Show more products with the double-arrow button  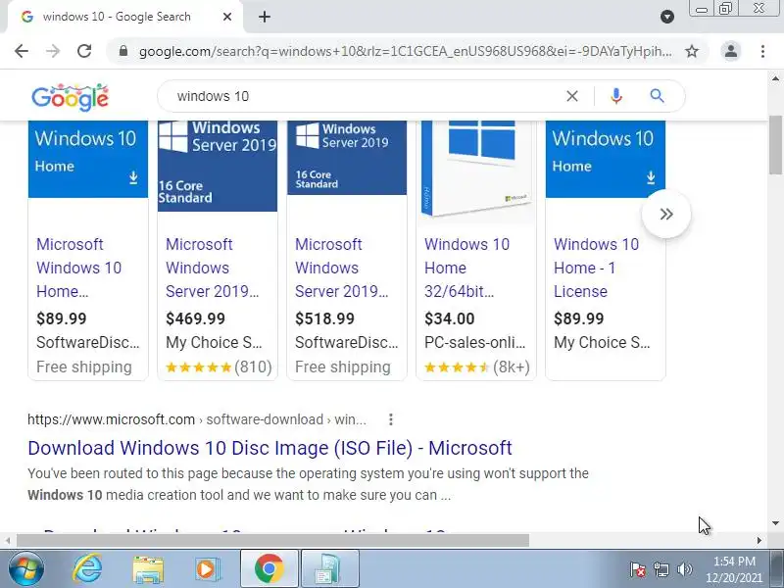666,214
